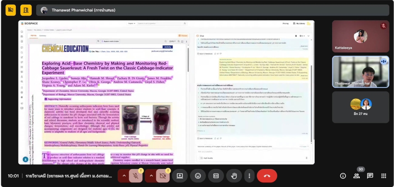Raise your hand
Viewport: 394px width, 187px height.
[234, 176]
